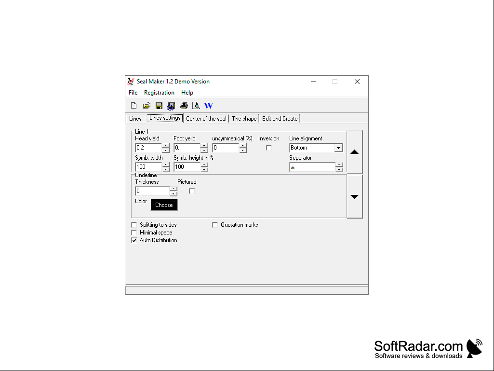
Task: Click the Separator text field
Action: point(312,167)
